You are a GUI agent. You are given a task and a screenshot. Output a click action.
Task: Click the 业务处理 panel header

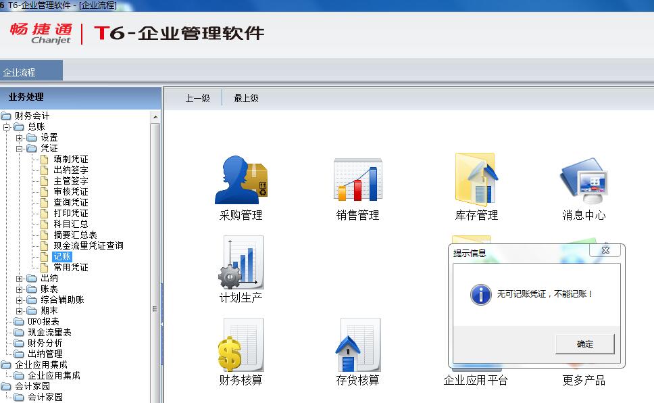click(x=80, y=97)
